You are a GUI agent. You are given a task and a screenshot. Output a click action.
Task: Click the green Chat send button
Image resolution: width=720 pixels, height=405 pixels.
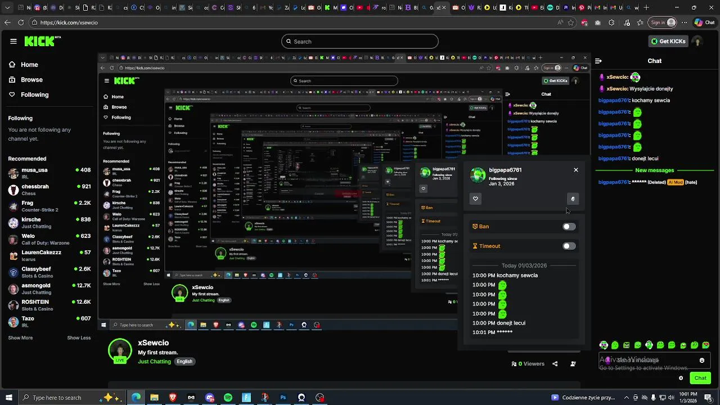pyautogui.click(x=700, y=378)
